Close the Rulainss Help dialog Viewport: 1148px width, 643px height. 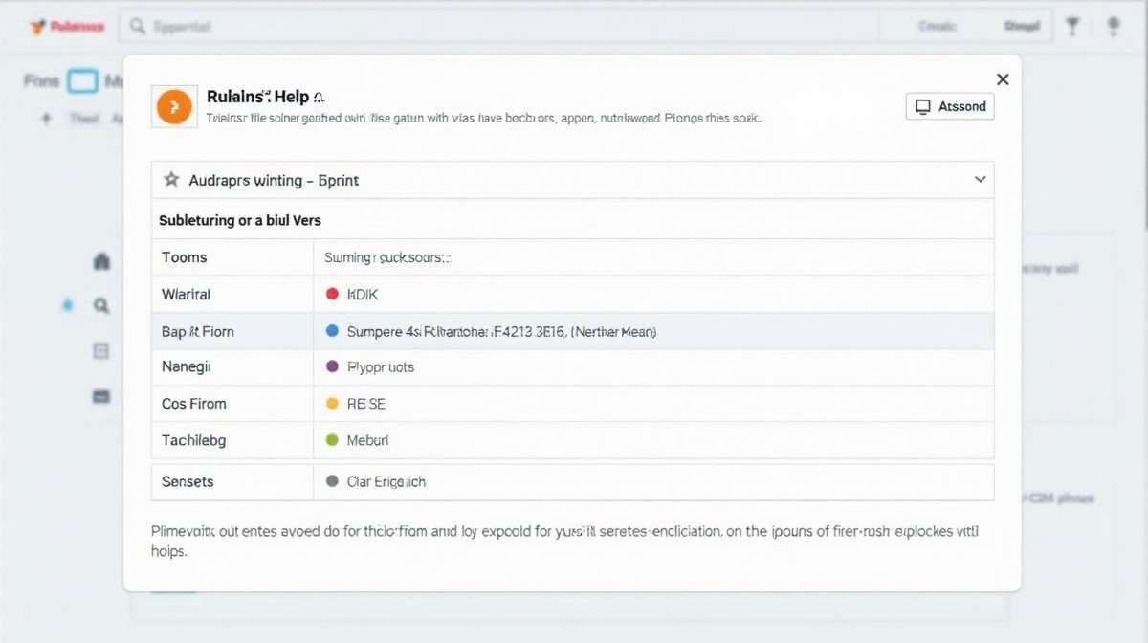(x=1002, y=79)
